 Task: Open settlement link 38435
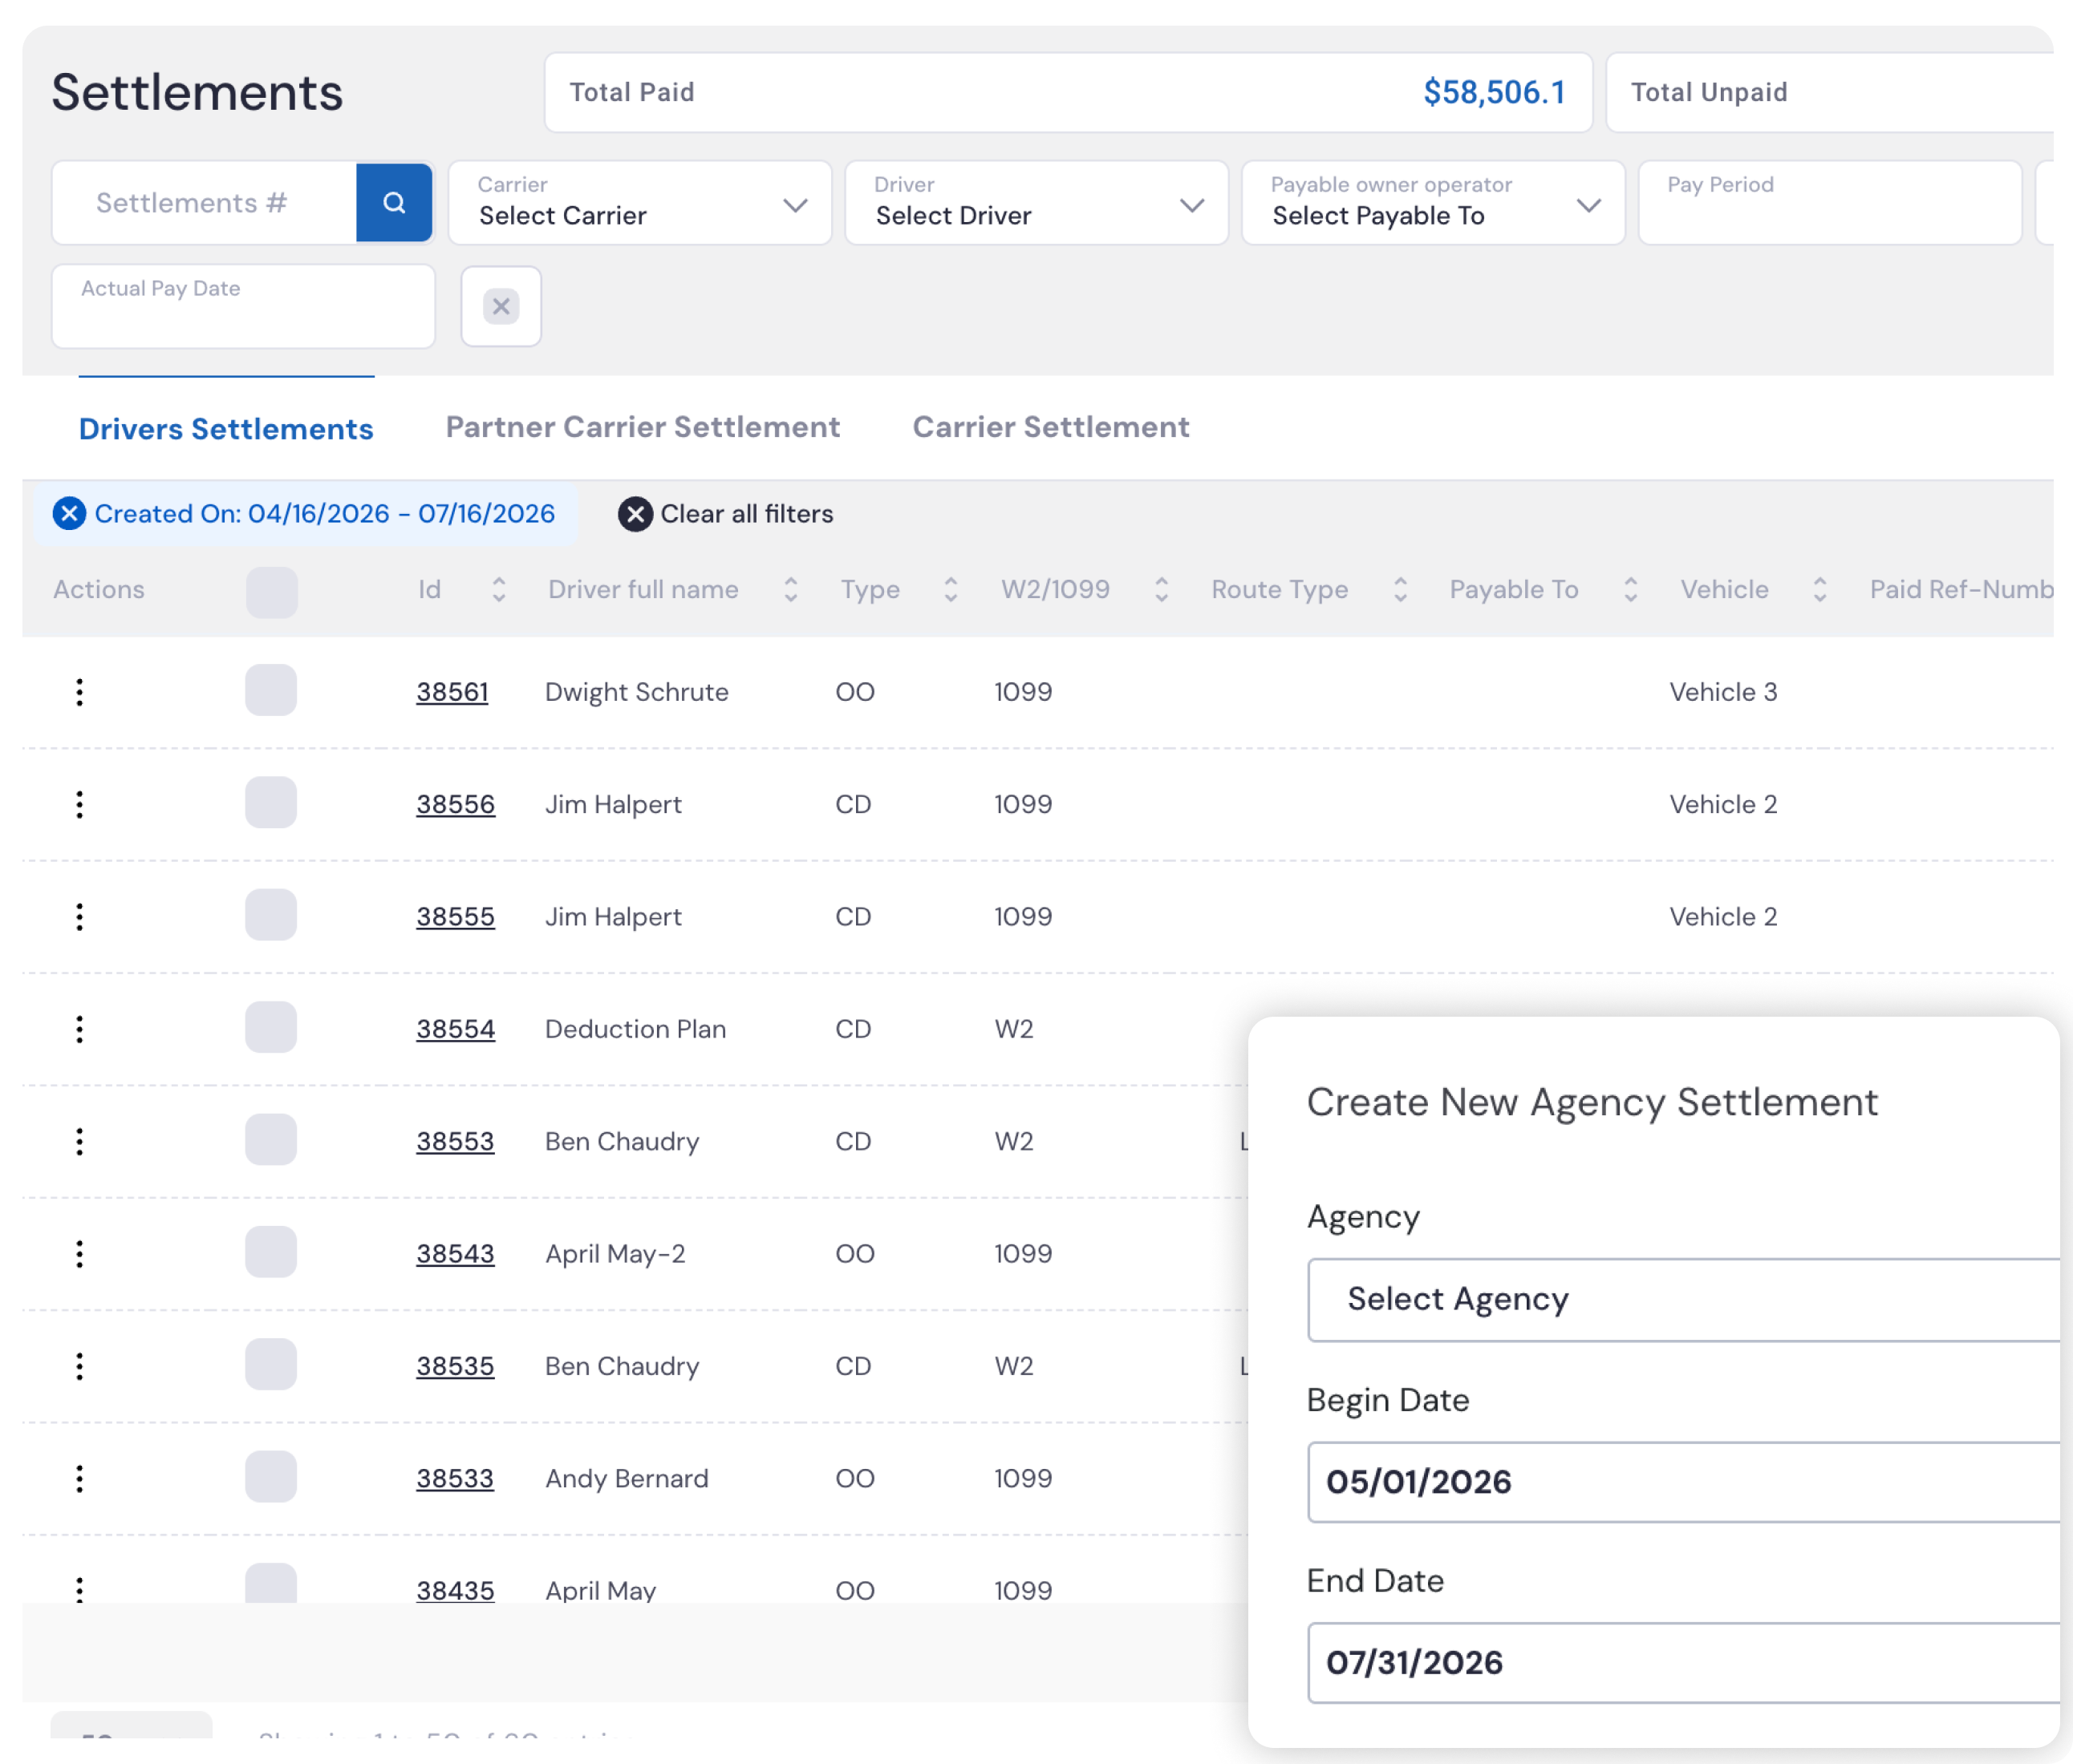[x=455, y=1590]
